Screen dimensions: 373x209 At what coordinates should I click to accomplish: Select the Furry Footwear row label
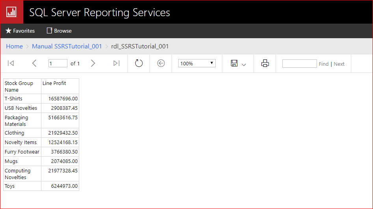pos(22,152)
